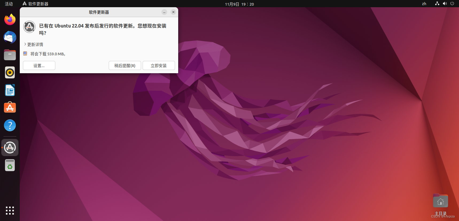Open the Files manager in dock

[x=10, y=55]
